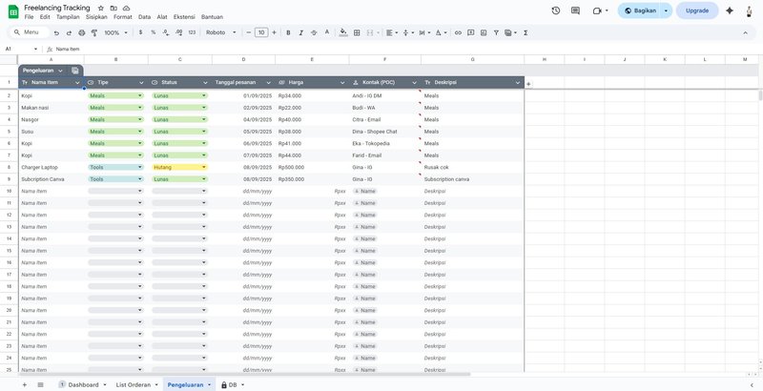Viewport: 763px width, 391px height.
Task: Add new sheet plus button
Action: point(25,384)
